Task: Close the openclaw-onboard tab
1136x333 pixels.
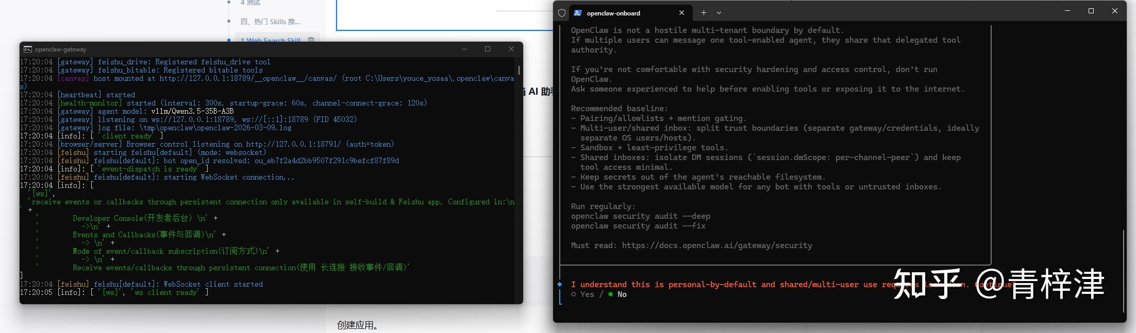Action: click(681, 13)
